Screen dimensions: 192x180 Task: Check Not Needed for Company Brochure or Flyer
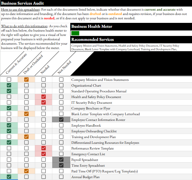tap(61, 108)
